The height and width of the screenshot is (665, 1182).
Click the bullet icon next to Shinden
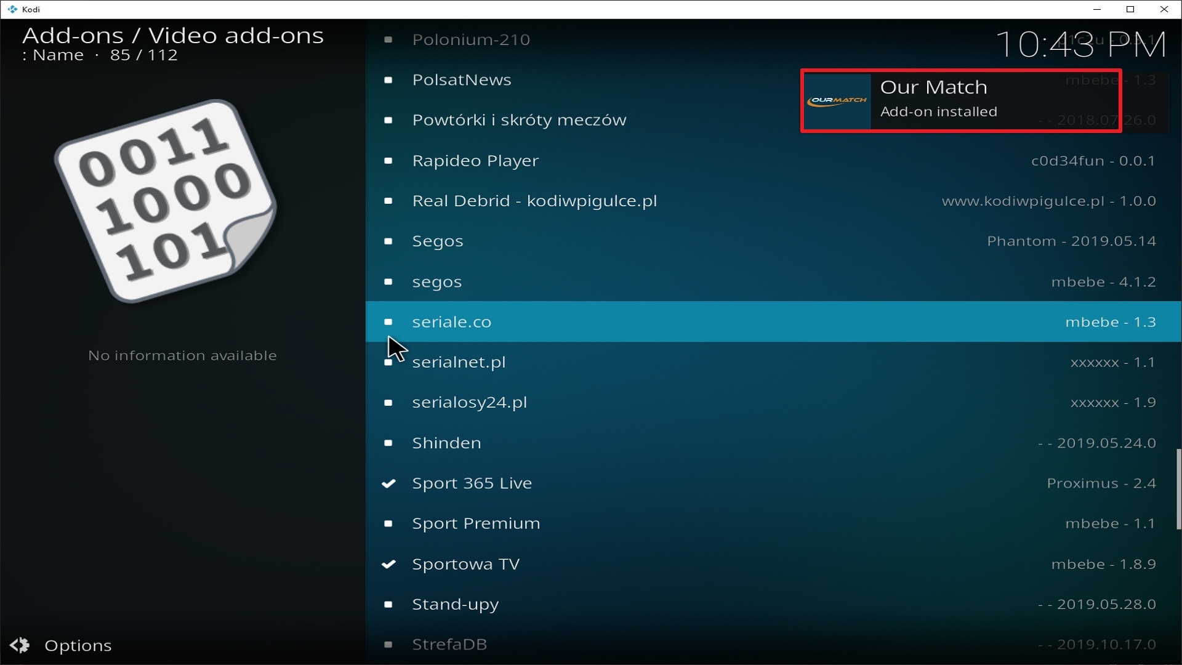pyautogui.click(x=388, y=443)
